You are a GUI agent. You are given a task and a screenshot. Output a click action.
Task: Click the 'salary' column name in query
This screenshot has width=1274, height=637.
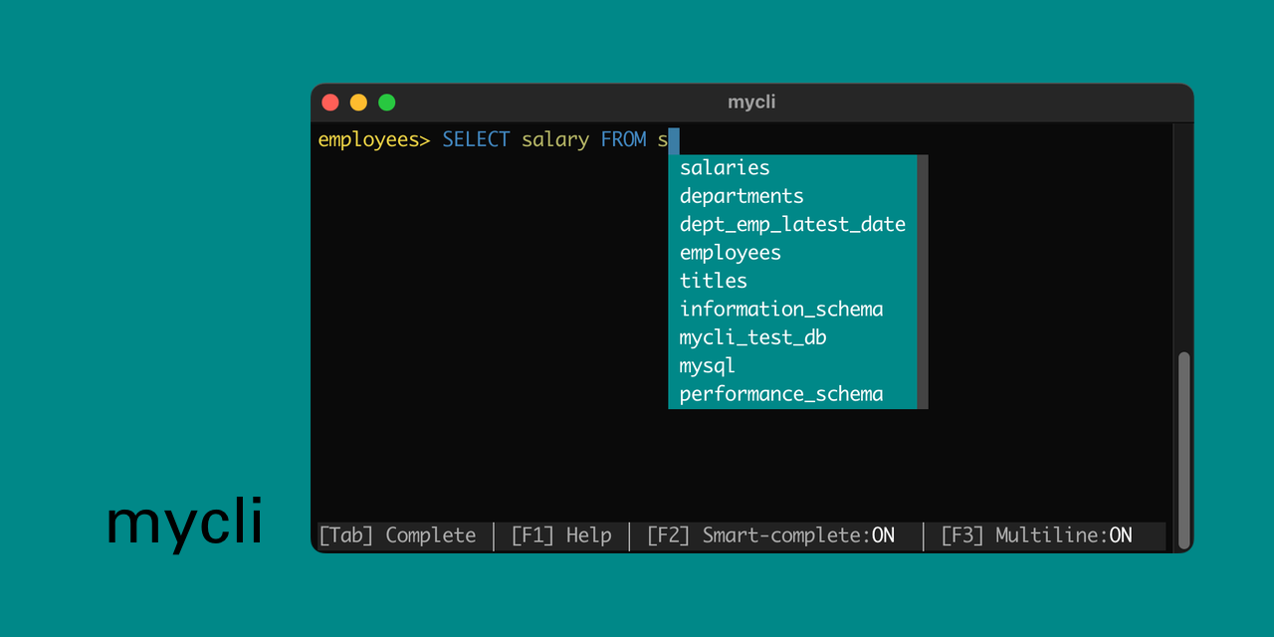point(555,140)
